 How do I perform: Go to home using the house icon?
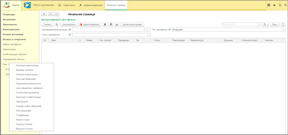tap(44, 14)
